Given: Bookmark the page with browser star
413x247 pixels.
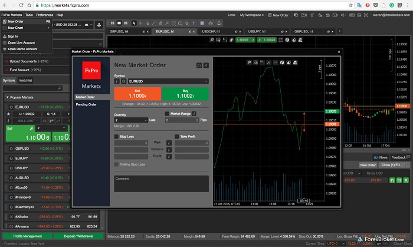Looking at the screenshot, I should pos(350,5).
